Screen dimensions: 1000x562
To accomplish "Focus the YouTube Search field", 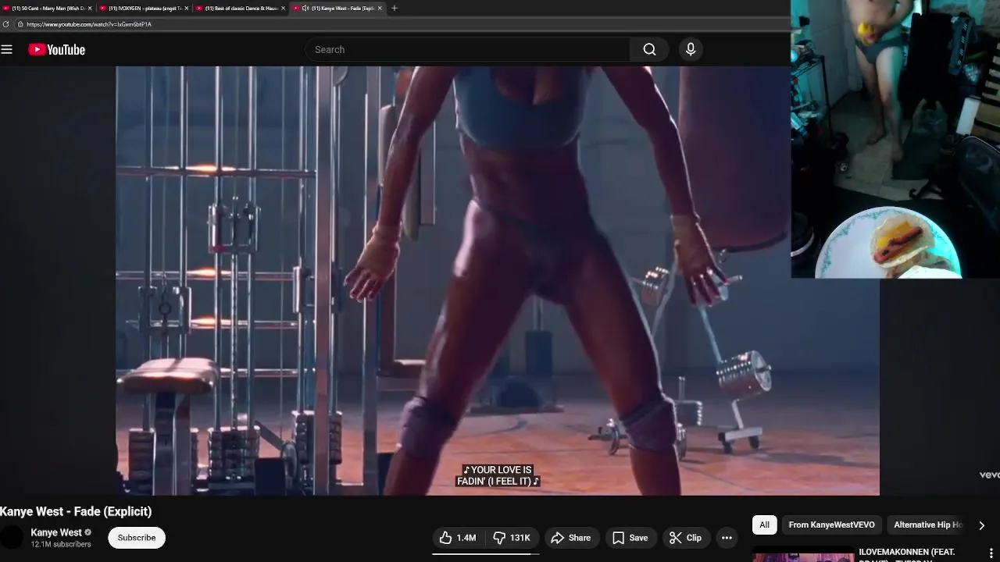I will [x=467, y=49].
